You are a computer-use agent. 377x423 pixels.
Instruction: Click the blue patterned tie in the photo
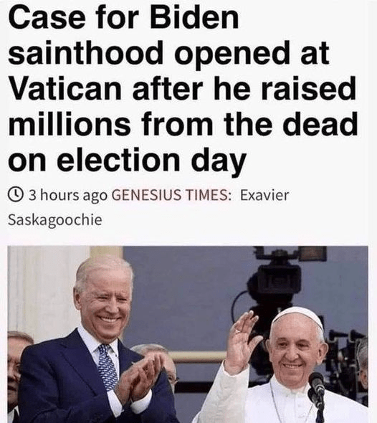(107, 368)
